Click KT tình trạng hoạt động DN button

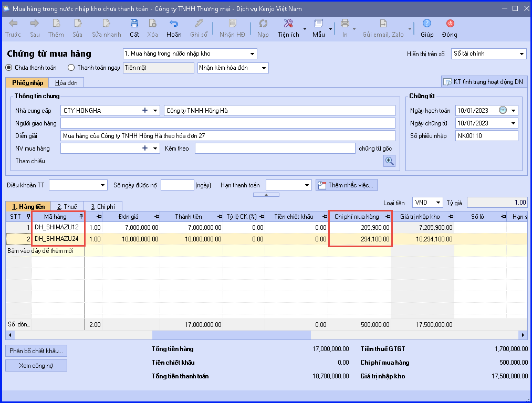pyautogui.click(x=484, y=82)
